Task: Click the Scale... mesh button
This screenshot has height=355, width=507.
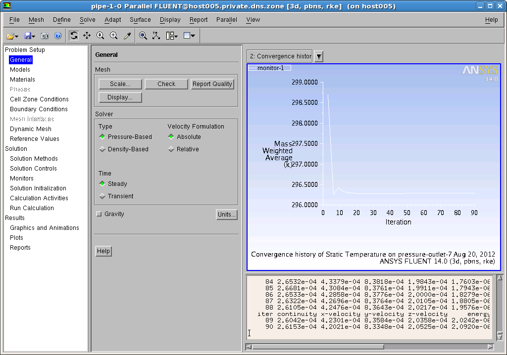Action: coord(120,84)
